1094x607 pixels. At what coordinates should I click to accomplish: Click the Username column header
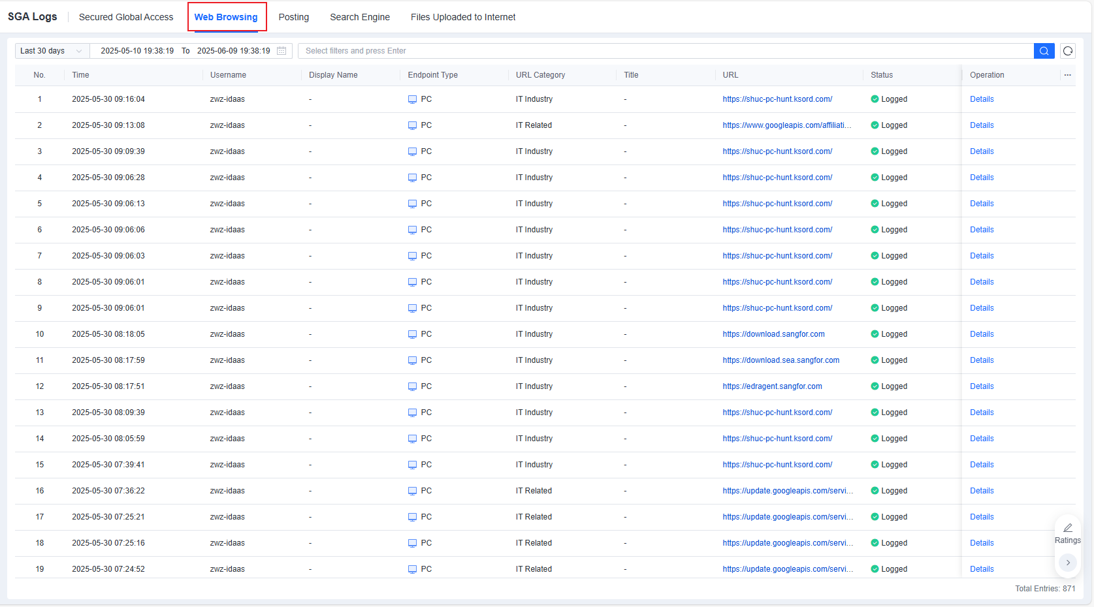coord(228,75)
